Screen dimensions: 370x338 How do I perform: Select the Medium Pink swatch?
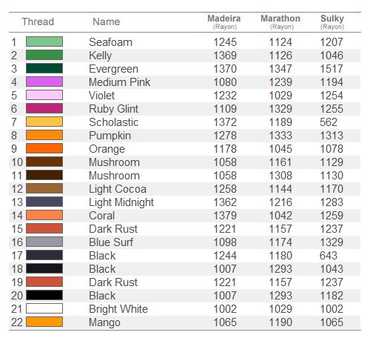pyautogui.click(x=44, y=82)
